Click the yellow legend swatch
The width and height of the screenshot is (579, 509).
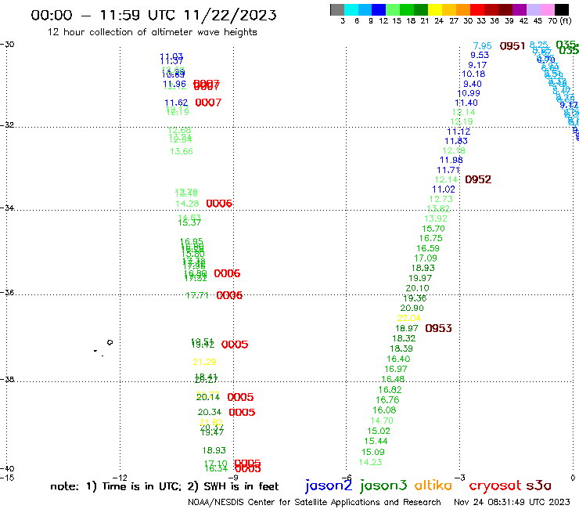tap(435, 9)
